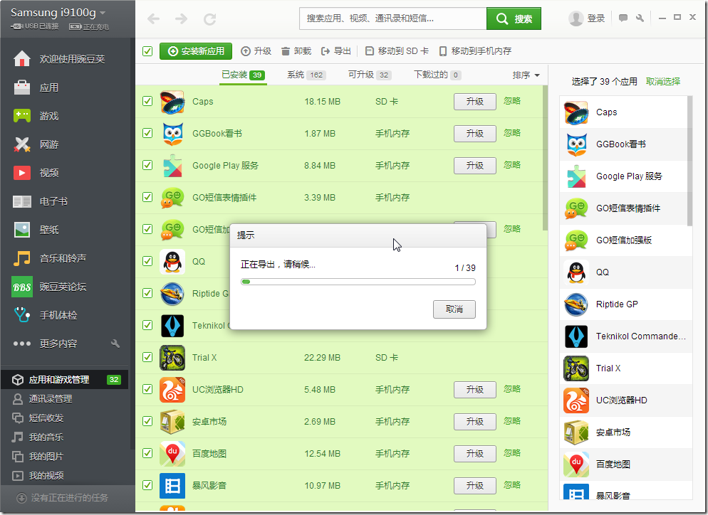Open the 壁纸 picture icon
The height and width of the screenshot is (515, 708).
[21, 230]
